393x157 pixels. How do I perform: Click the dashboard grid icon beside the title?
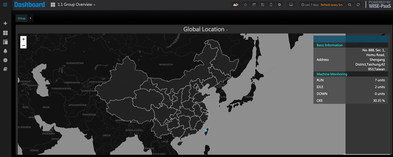pyautogui.click(x=53, y=5)
